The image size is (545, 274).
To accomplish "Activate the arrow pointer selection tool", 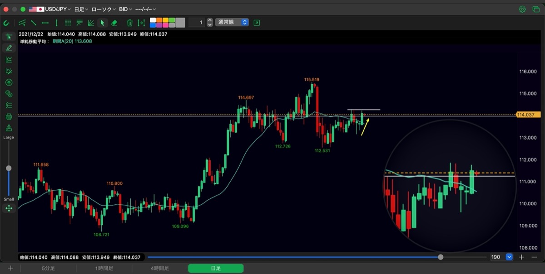I will [x=103, y=23].
